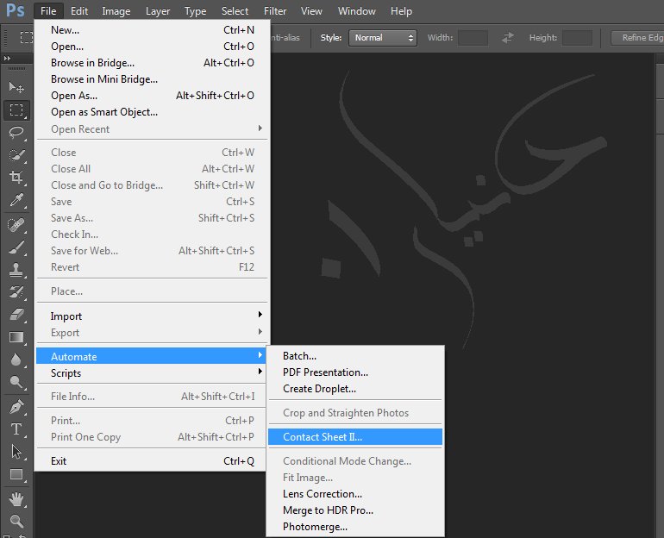Choose Exit from File menu

(x=152, y=461)
